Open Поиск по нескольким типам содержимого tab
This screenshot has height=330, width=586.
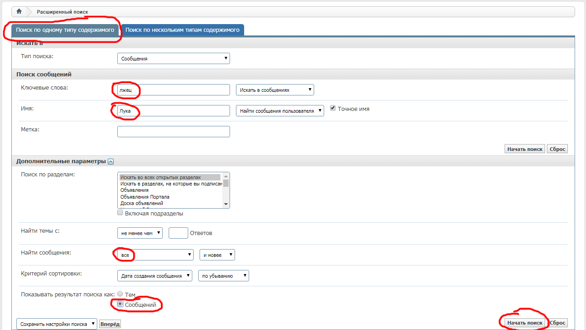(x=182, y=30)
